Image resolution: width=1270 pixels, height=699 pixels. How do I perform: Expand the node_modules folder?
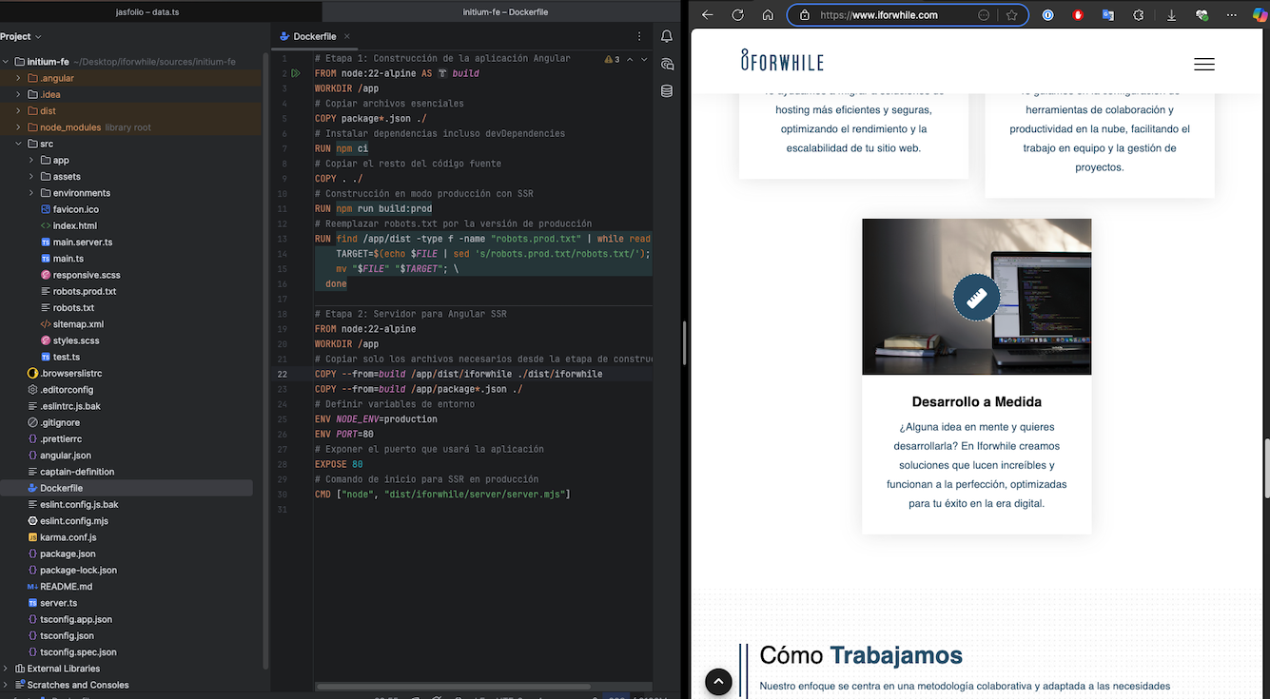(x=18, y=127)
